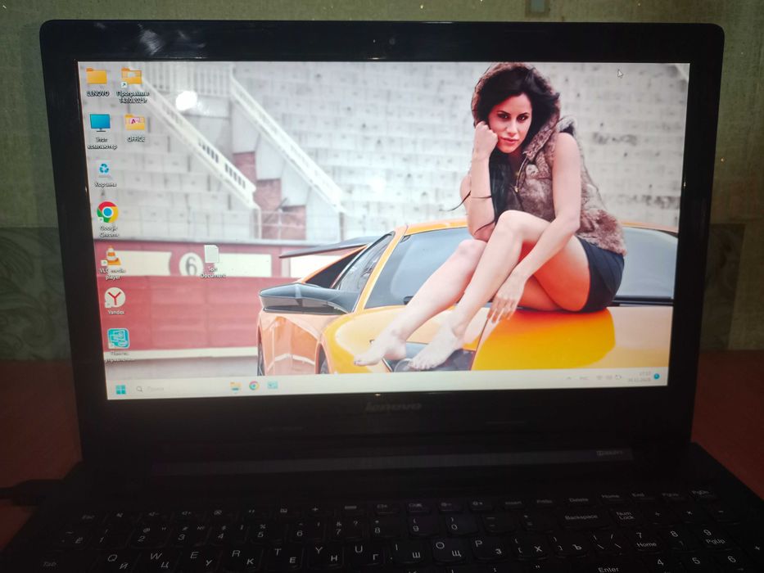Open the blue notification badge in tray

[657, 377]
